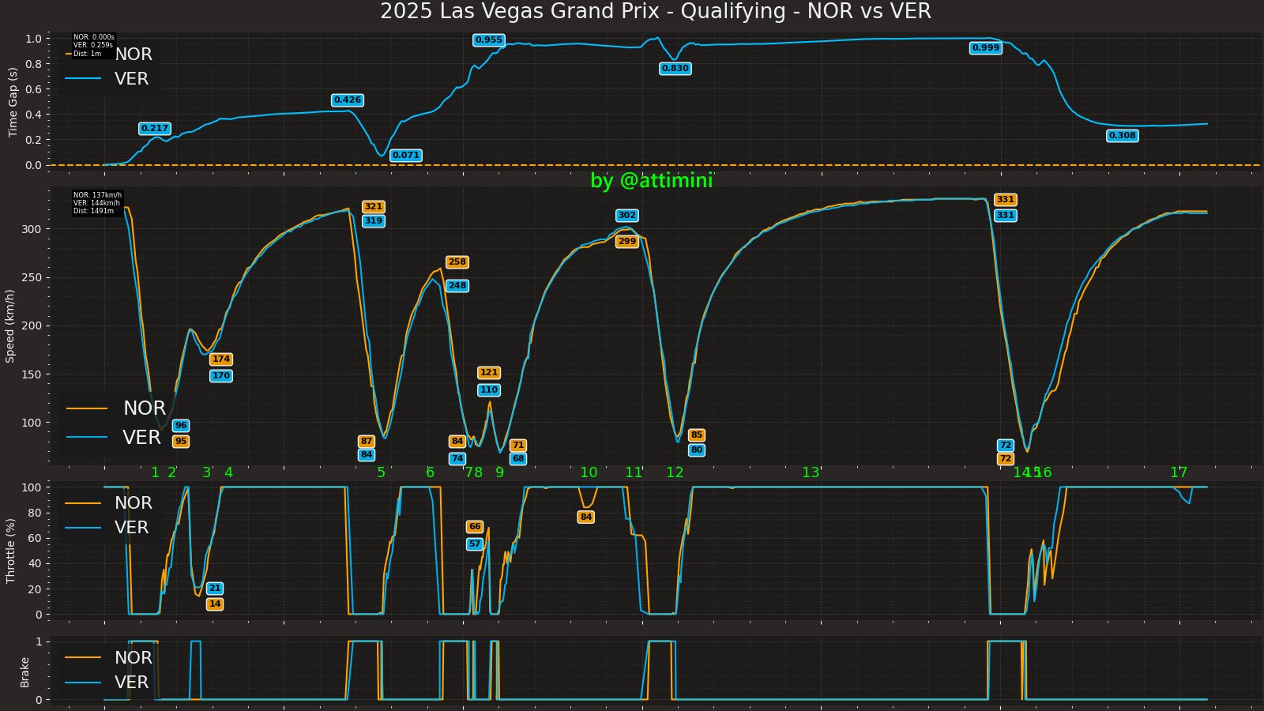Click the by @attimini credit text

[652, 181]
